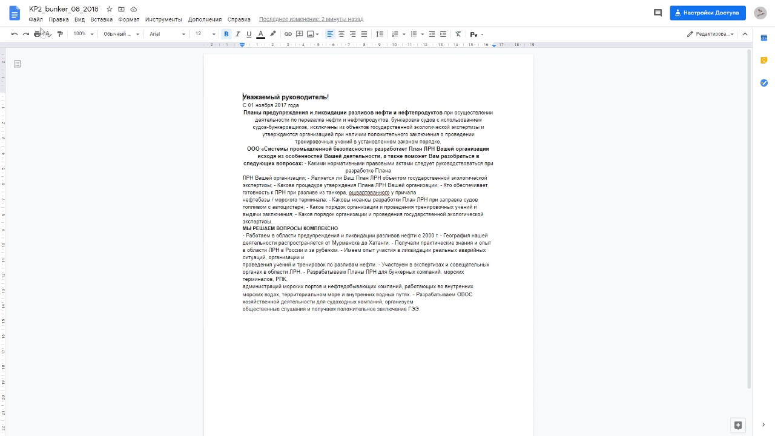Hide the menus with collapse arrow
775x436 pixels.
click(746, 34)
